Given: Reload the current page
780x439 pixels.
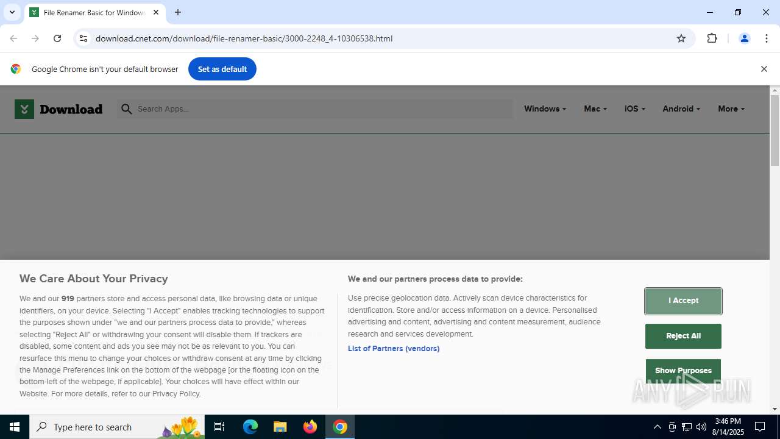Looking at the screenshot, I should pyautogui.click(x=57, y=38).
